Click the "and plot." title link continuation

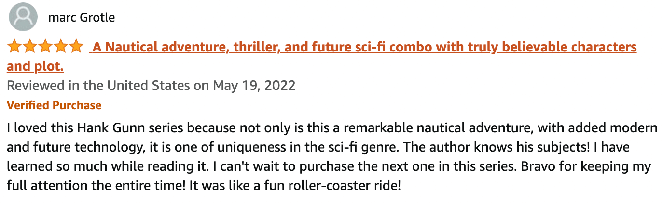tap(35, 66)
